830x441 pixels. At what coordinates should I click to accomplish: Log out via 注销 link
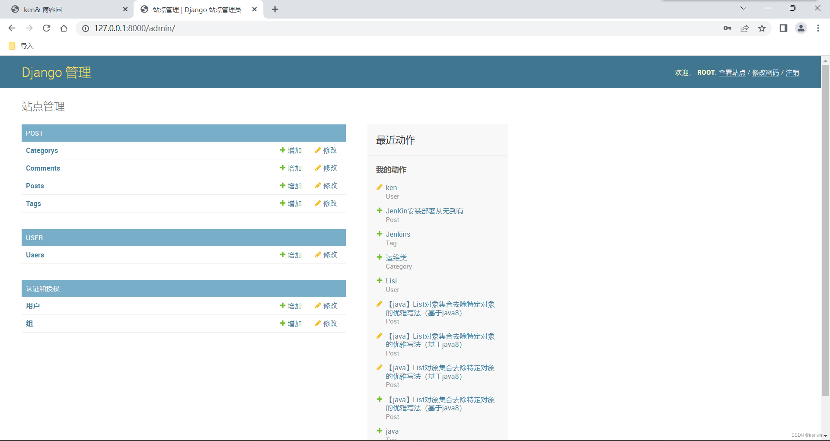point(792,73)
